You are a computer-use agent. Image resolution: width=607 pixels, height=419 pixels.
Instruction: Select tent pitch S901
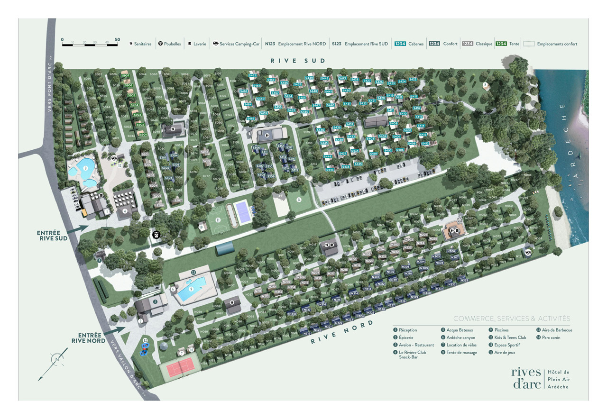click(x=143, y=134)
